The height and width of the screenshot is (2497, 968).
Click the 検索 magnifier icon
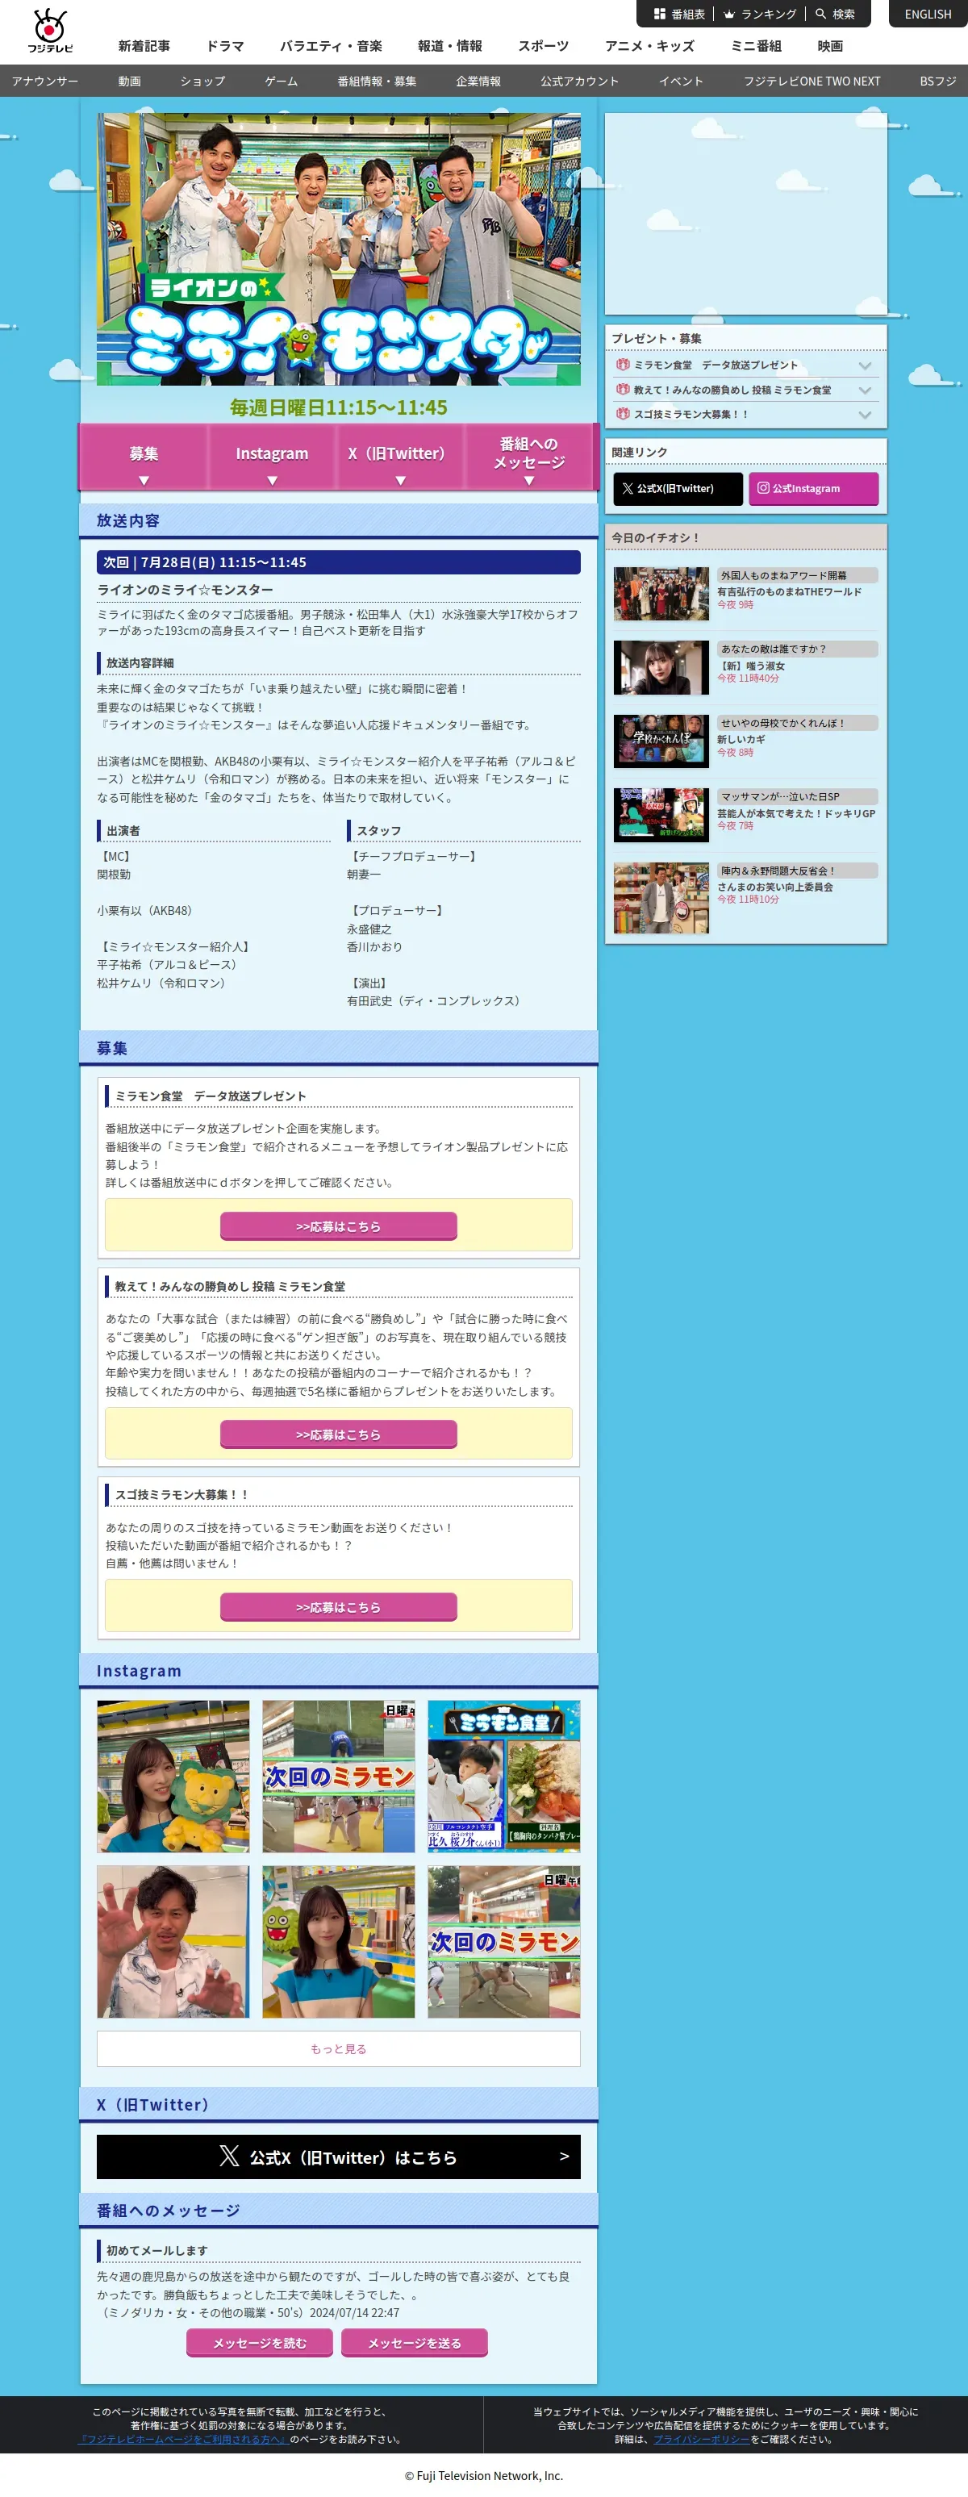(x=820, y=14)
